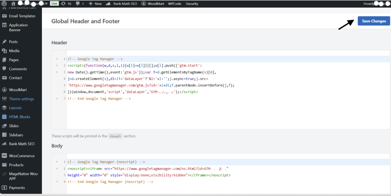Open Theme settings in sidebar
Screen dimensions: 391x196
(21, 99)
